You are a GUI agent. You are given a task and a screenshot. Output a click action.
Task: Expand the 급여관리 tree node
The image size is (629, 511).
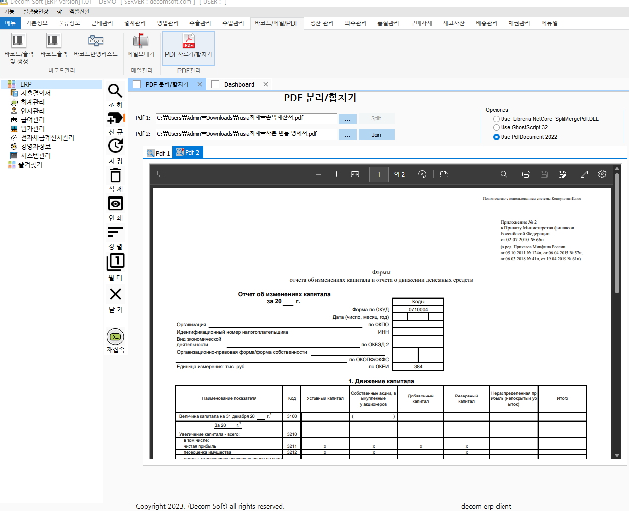coord(32,120)
